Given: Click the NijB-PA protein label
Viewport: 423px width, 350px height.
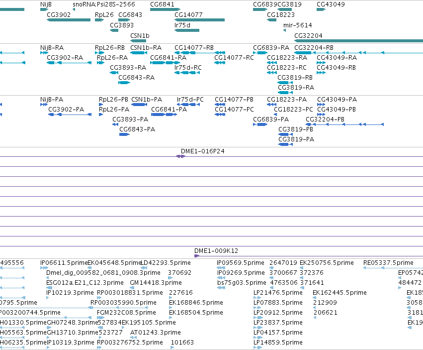Looking at the screenshot, I should 52,100.
